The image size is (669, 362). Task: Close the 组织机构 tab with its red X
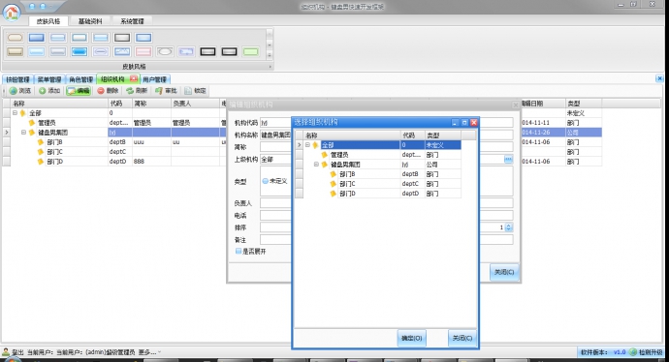tap(134, 78)
